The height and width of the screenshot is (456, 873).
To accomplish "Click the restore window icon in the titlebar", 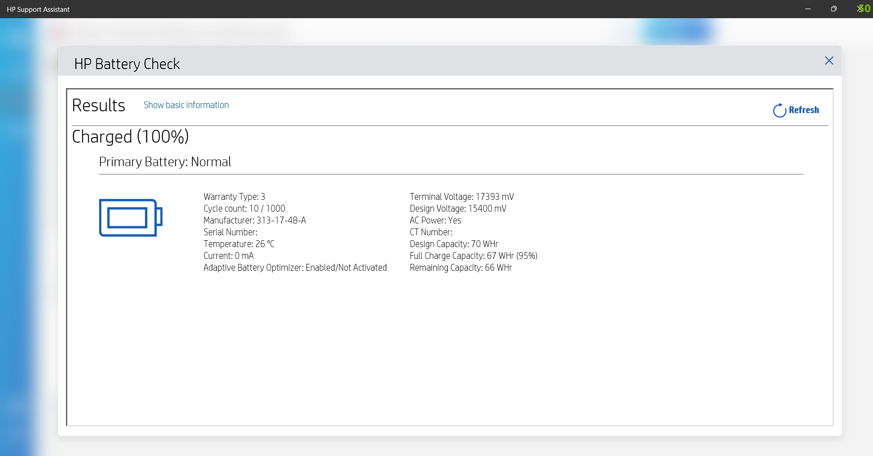I will point(833,9).
